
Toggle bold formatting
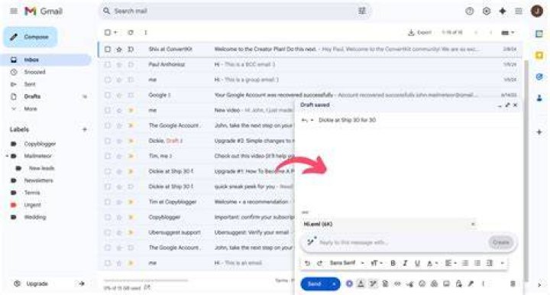[x=393, y=263]
